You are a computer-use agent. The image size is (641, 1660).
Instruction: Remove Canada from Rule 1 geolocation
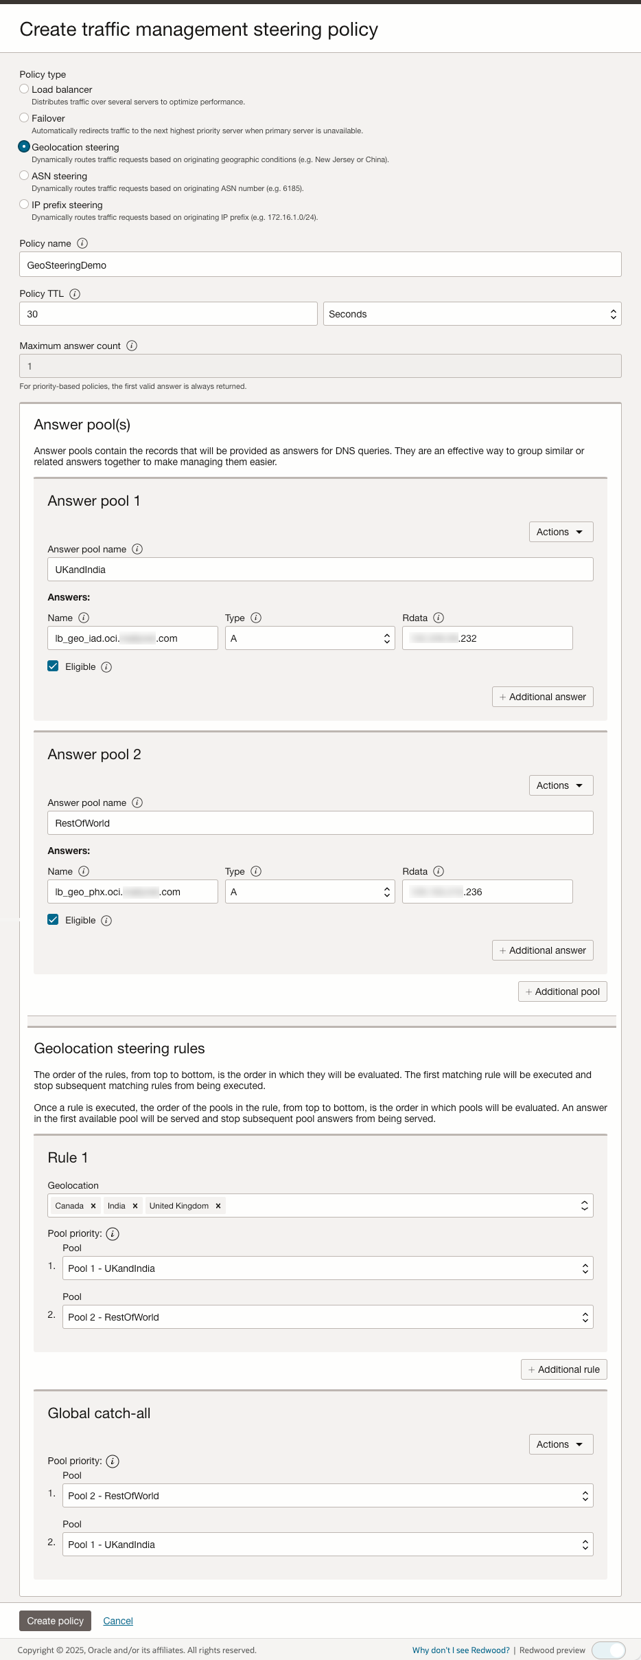[x=93, y=1206]
